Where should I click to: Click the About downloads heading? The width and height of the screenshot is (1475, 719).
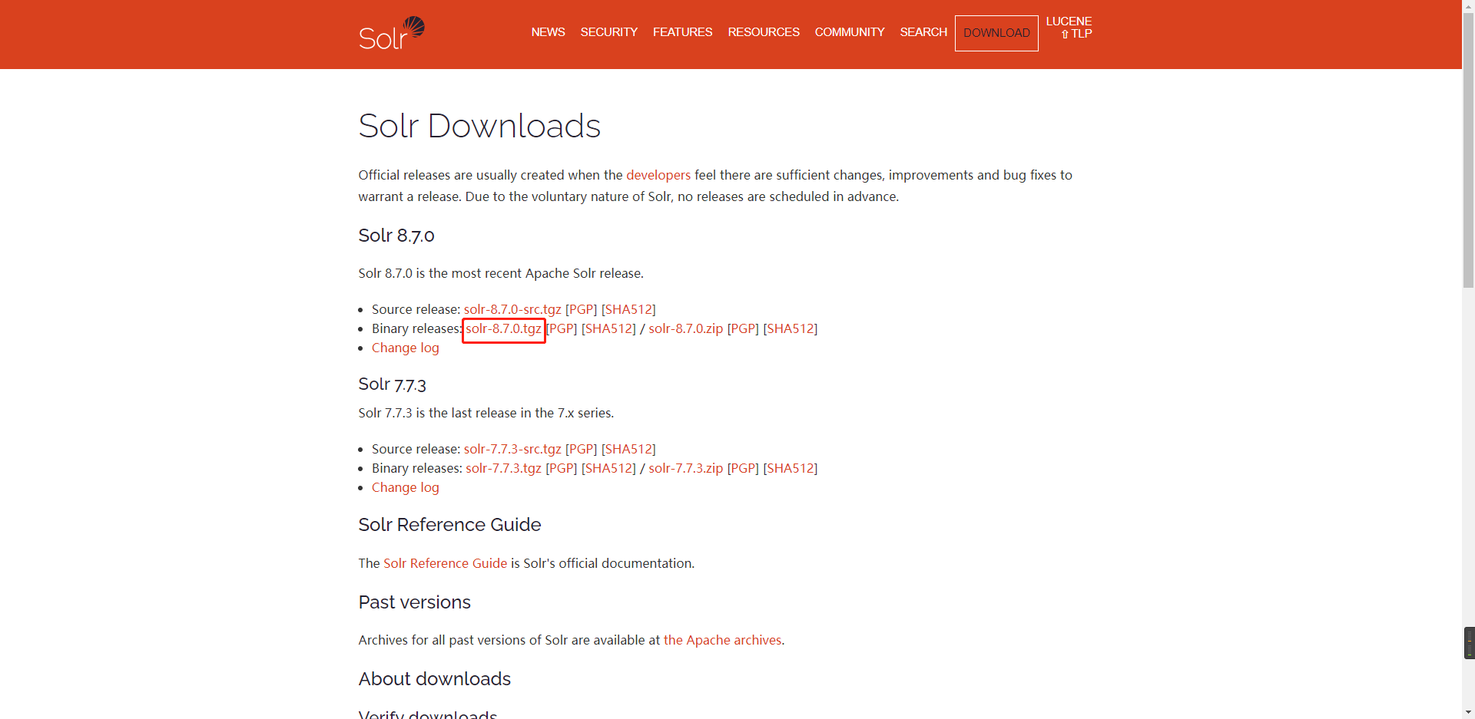coord(434,679)
